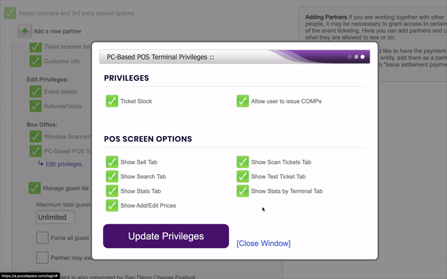Click the Close Window link
Screen dimensions: 447x279
(263, 243)
